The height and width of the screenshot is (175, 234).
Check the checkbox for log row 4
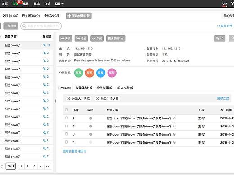(67, 142)
